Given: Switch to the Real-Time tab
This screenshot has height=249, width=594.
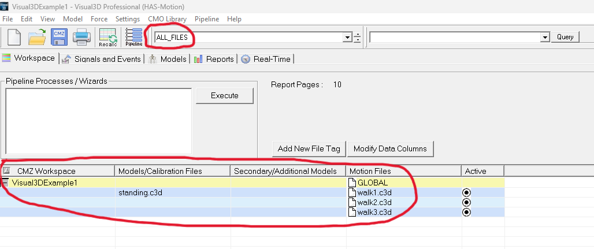Looking at the screenshot, I should point(266,59).
